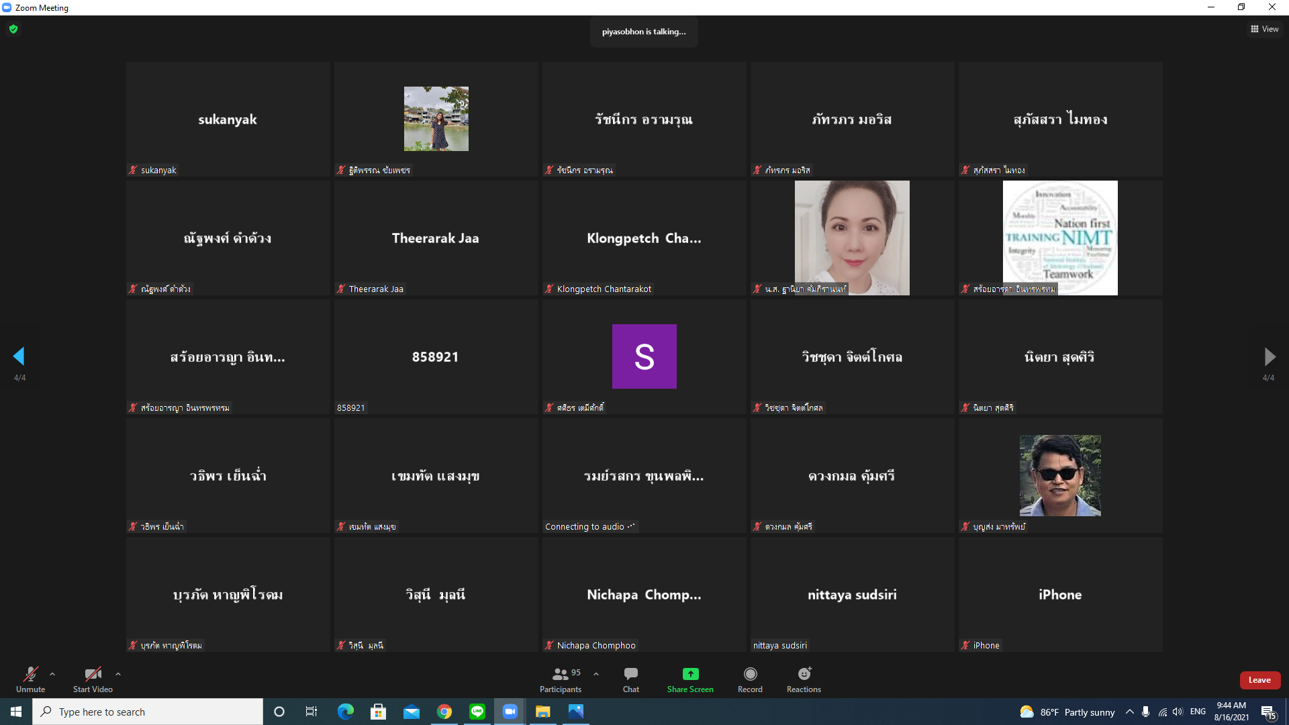Expand video options arrow beside Start Video
This screenshot has width=1289, height=725.
[x=118, y=674]
